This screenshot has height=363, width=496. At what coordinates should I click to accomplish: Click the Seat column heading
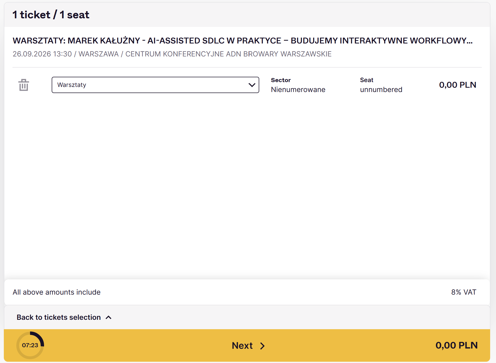point(367,80)
